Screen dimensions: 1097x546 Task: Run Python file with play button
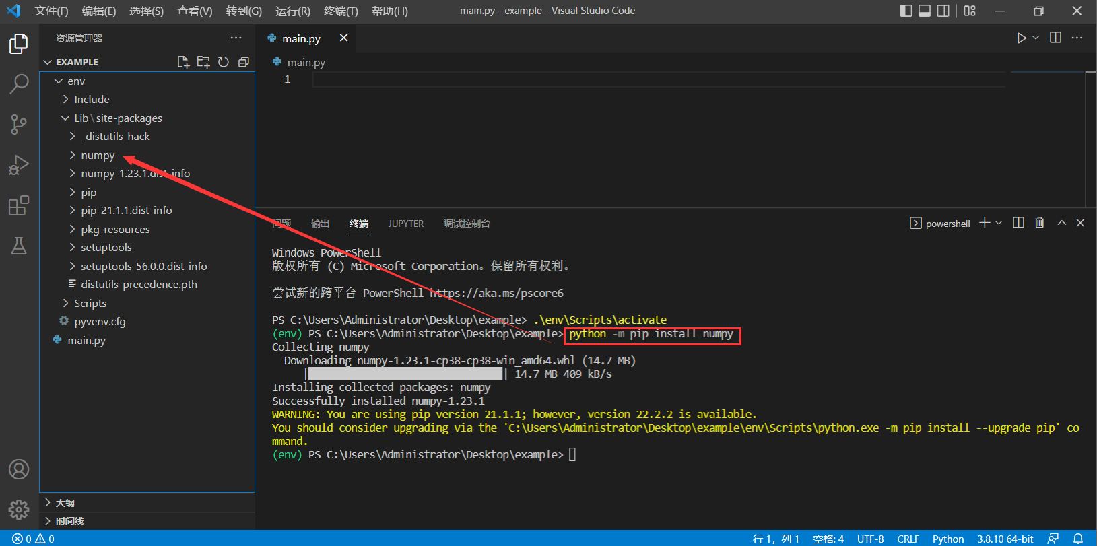click(x=1022, y=38)
